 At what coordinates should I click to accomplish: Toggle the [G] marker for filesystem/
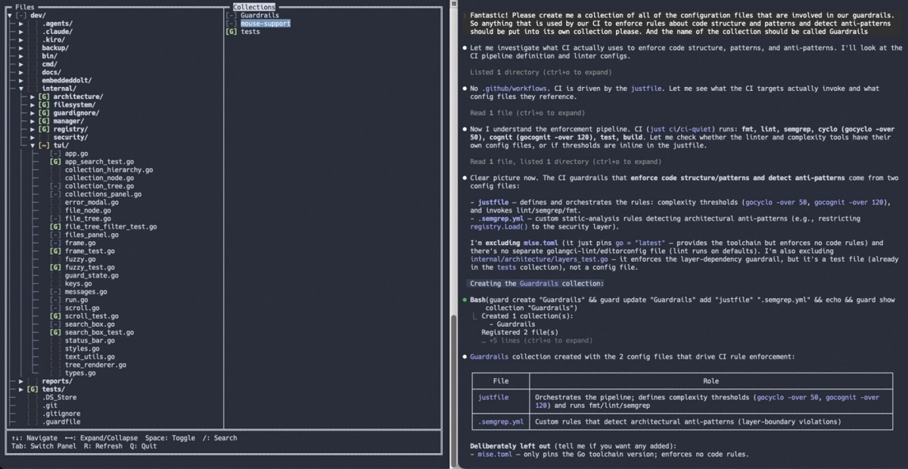44,105
